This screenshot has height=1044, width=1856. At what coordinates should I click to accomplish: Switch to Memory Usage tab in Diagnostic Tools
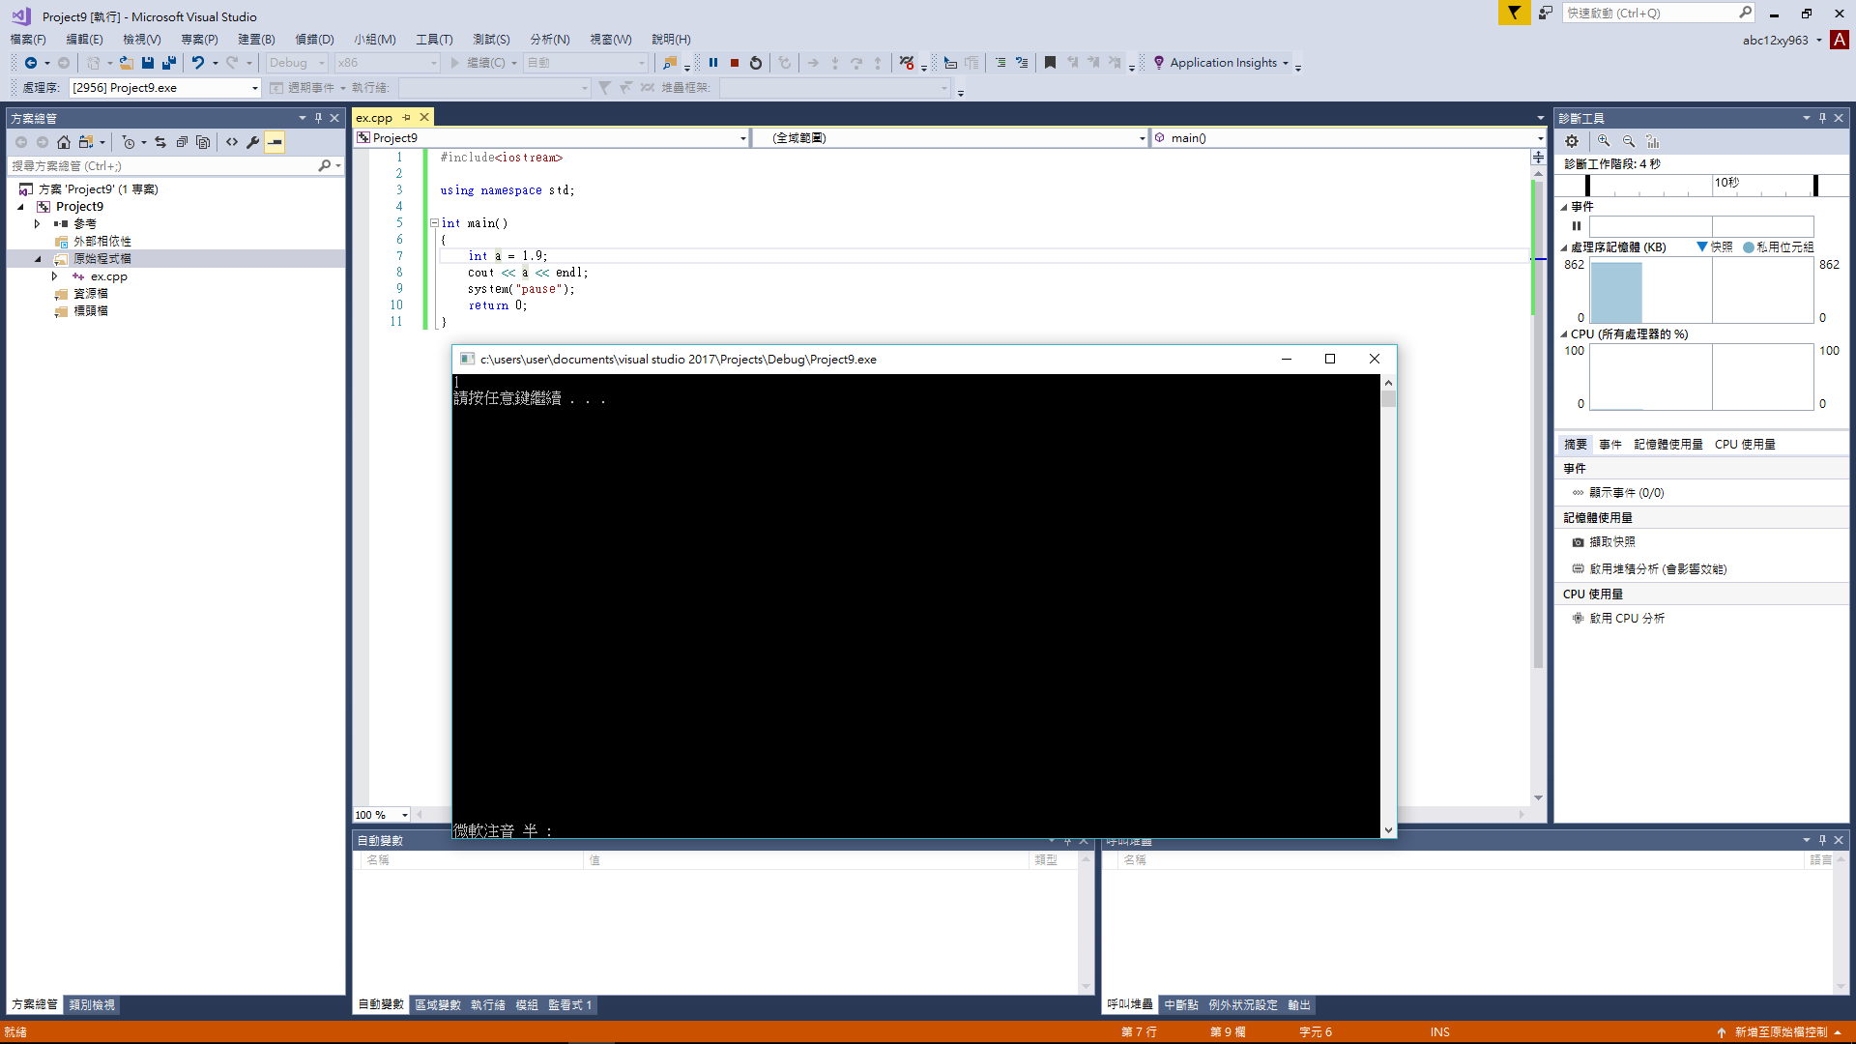click(x=1668, y=445)
